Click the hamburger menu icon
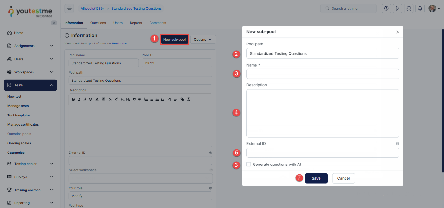The image size is (444, 208). point(69,8)
